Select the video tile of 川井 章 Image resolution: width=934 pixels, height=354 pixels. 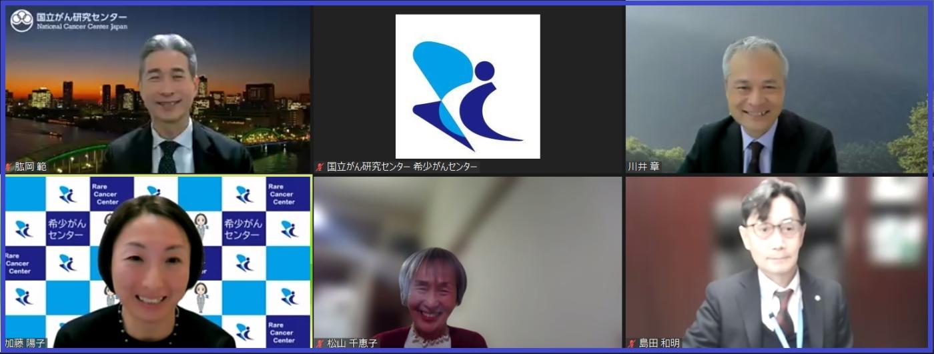click(x=777, y=89)
